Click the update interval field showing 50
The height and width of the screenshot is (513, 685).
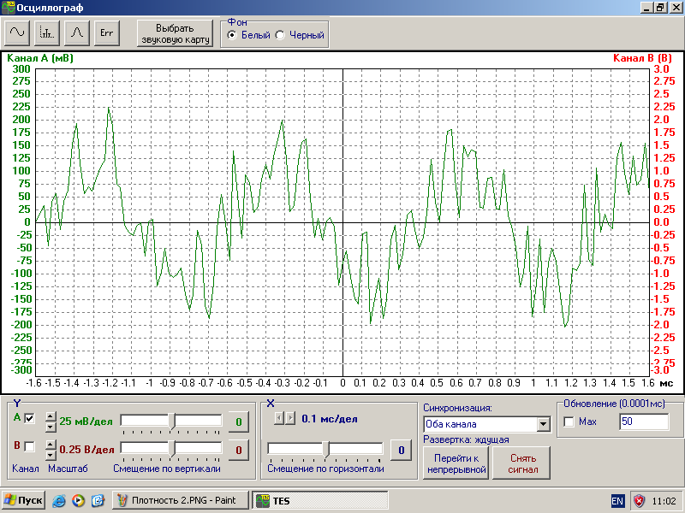tap(644, 422)
